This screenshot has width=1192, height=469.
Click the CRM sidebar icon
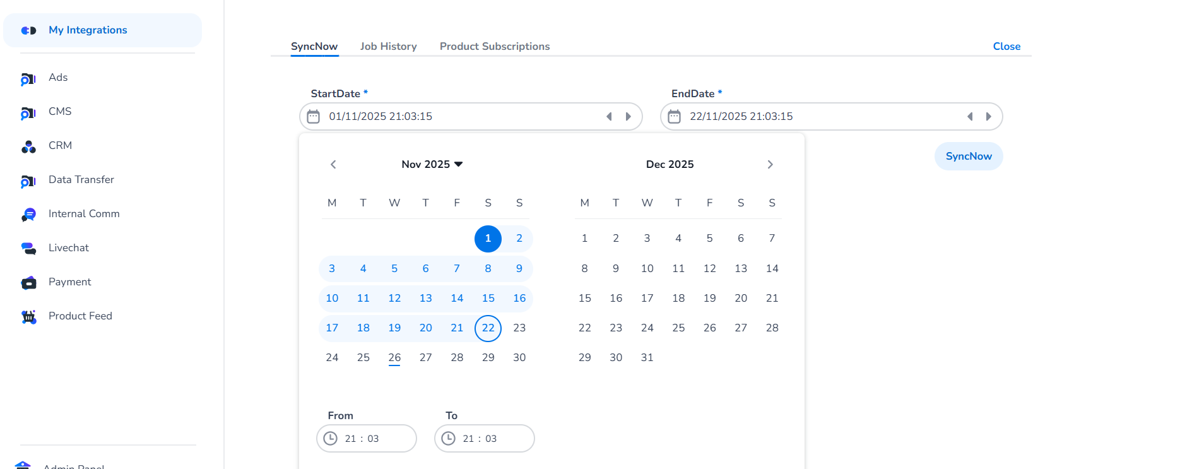pyautogui.click(x=28, y=147)
